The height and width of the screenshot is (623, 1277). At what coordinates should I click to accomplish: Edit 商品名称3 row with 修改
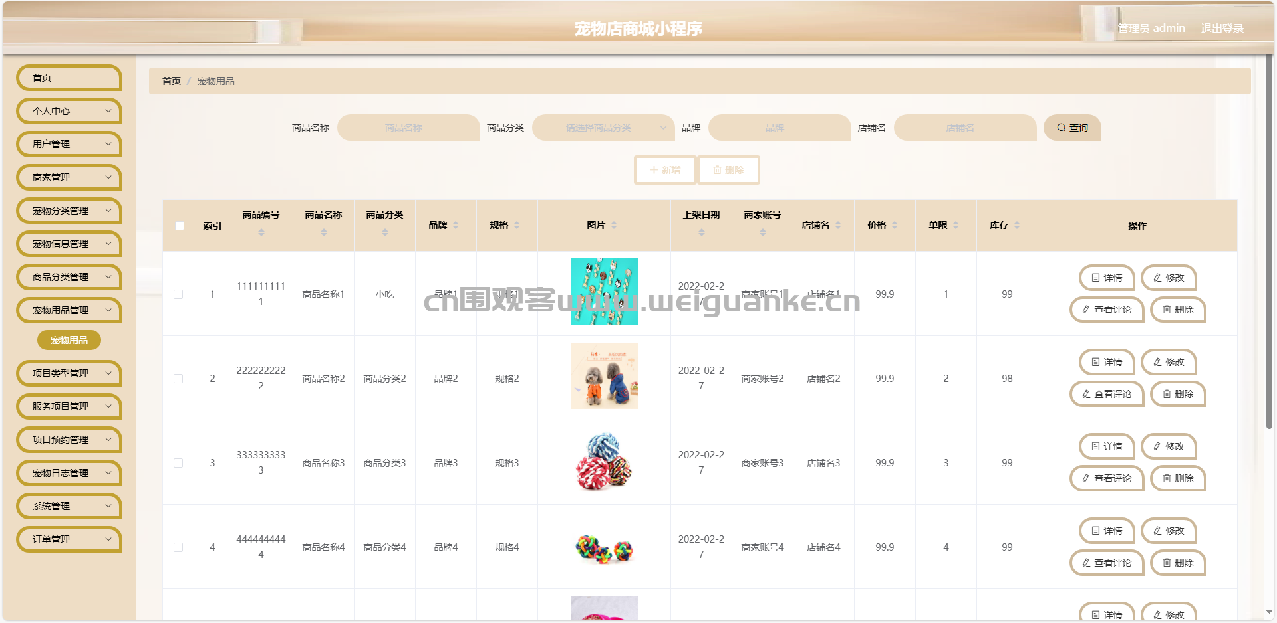coord(1169,446)
